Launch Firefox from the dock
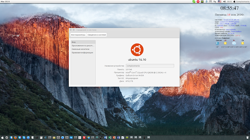Screen dimensions: 250x140 pyautogui.click(x=15, y=137)
